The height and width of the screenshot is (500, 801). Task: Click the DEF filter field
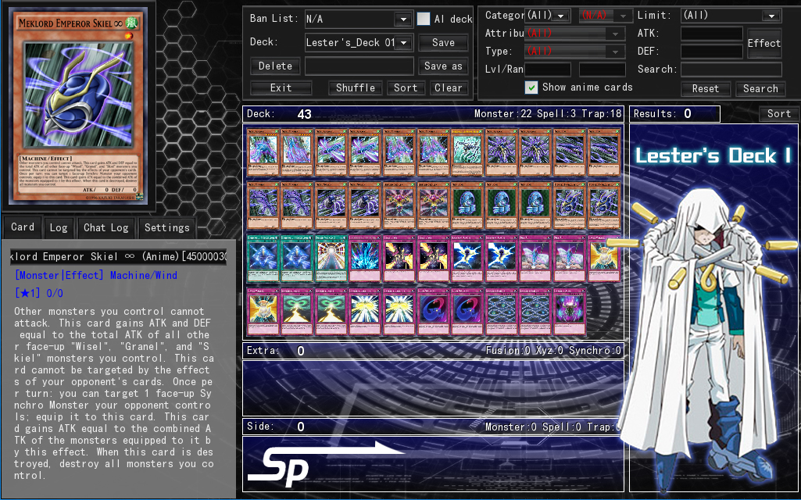[712, 52]
